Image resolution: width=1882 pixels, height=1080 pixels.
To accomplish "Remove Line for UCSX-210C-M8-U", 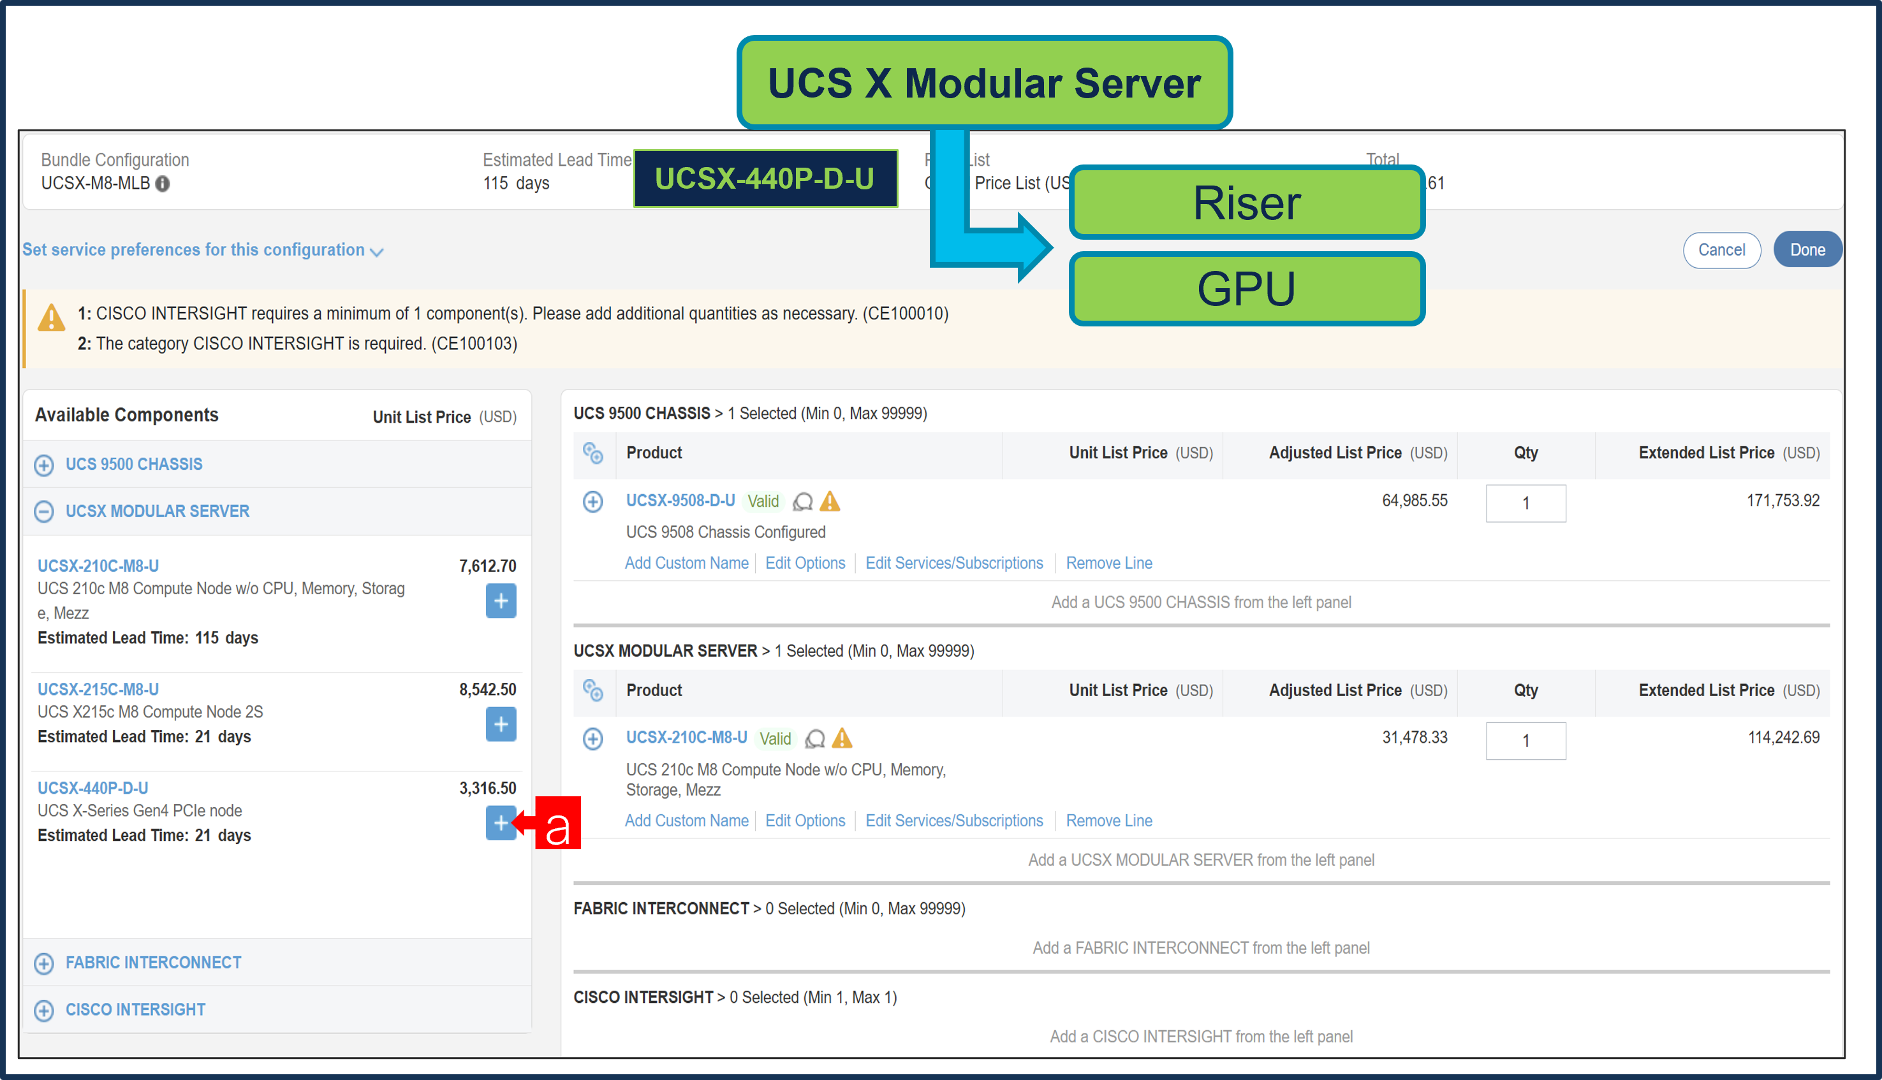I will click(x=1109, y=821).
